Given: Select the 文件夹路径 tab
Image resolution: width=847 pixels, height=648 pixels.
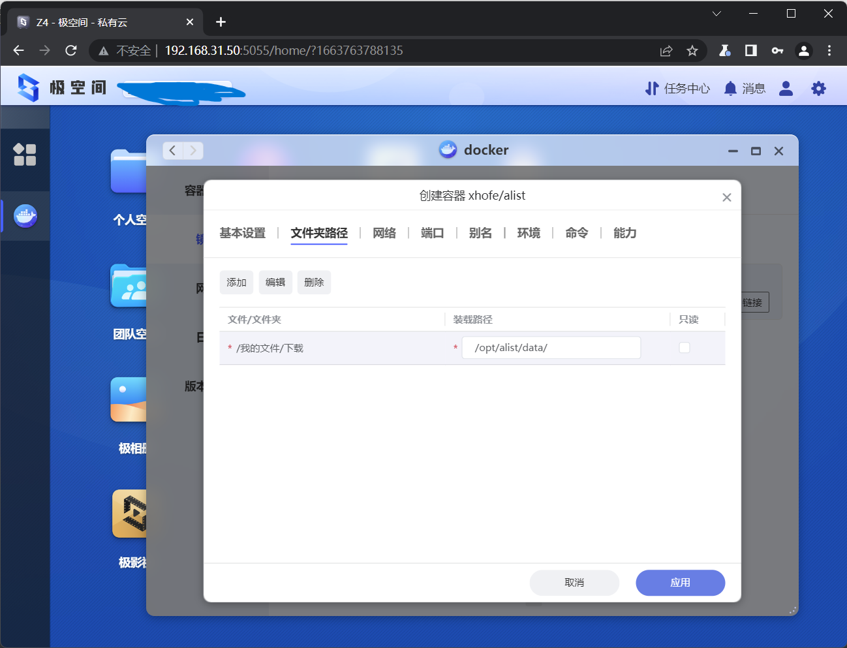Looking at the screenshot, I should click(319, 233).
